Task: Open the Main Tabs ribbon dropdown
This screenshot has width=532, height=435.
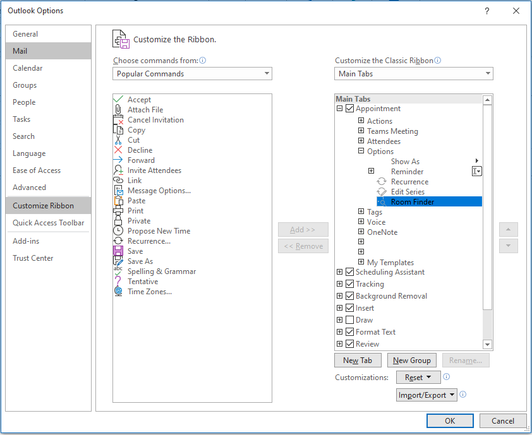Action: [x=414, y=74]
